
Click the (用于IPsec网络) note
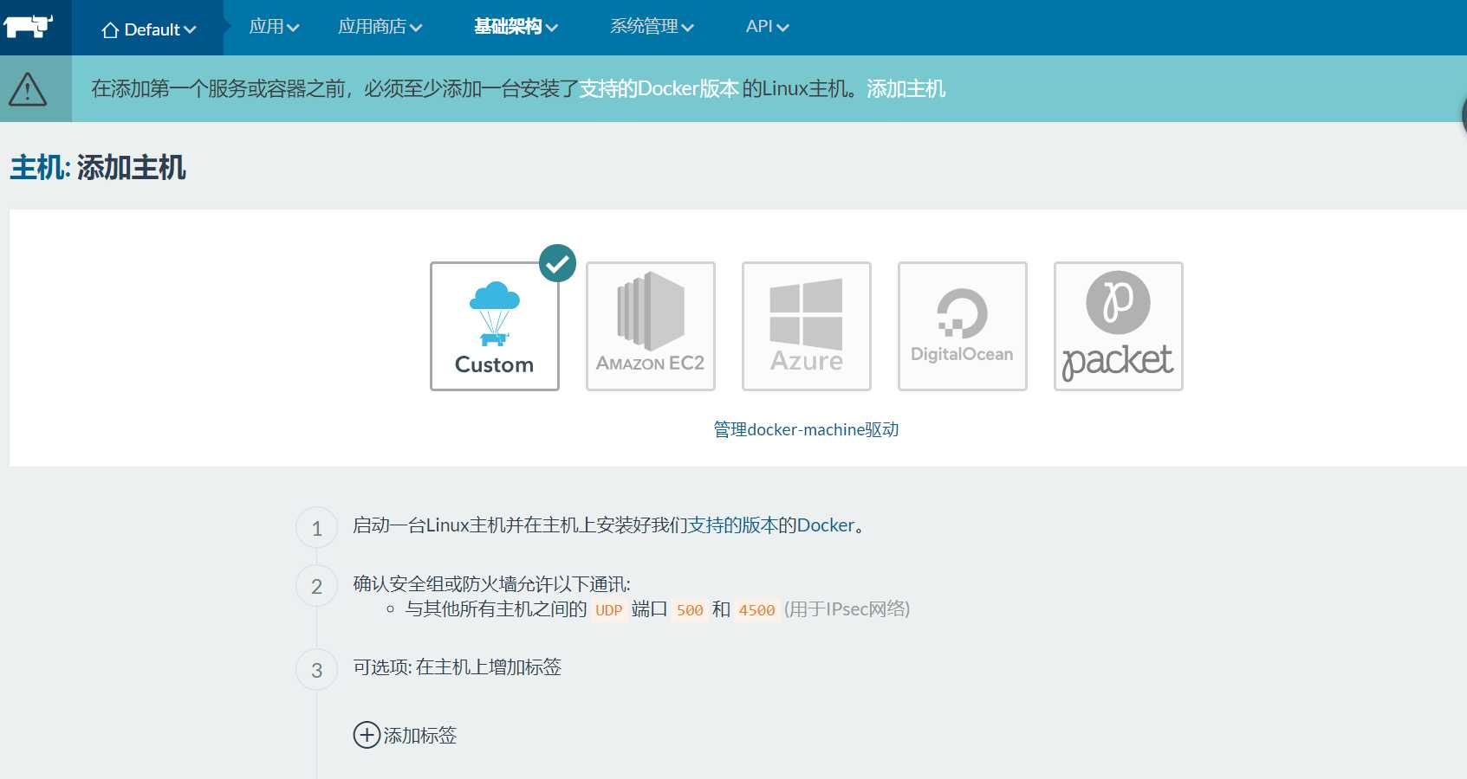pyautogui.click(x=847, y=609)
